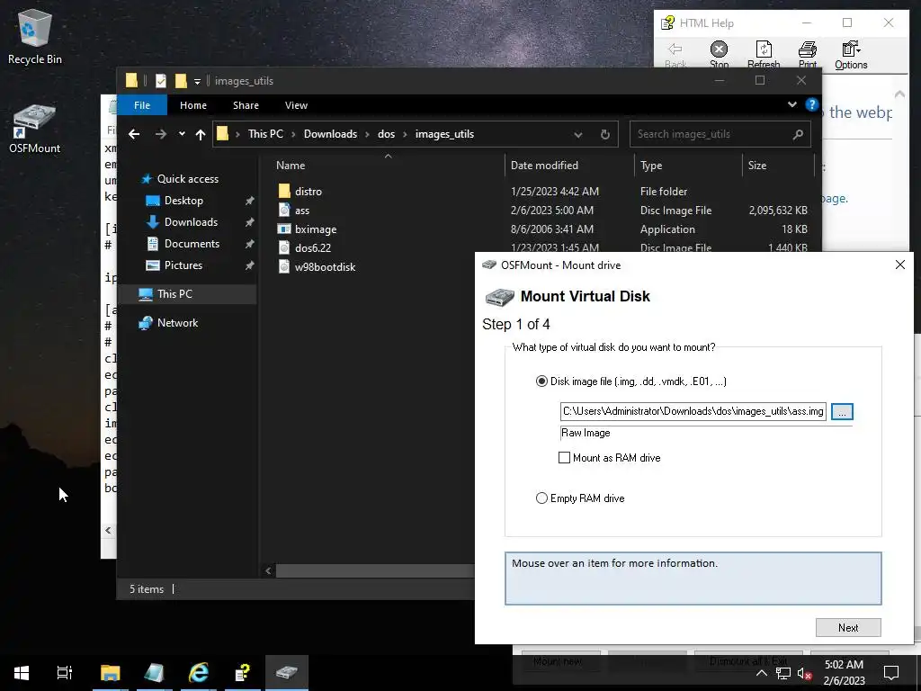921x691 pixels.
Task: Refresh the images_utils folder view
Action: pos(605,135)
